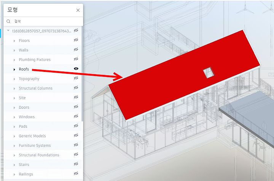Click the 검색 search field
This screenshot has height=181, width=274.
[43, 21]
